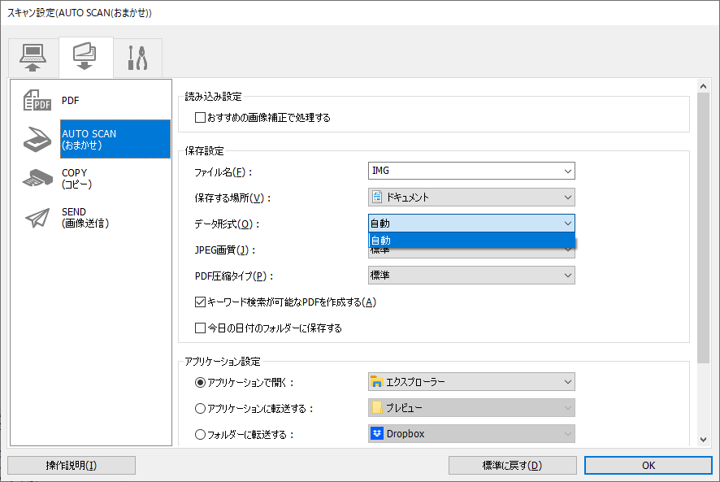Screen dimensions: 720x482
Task: Expand the ファイル名 dropdown arrow
Action: point(568,171)
